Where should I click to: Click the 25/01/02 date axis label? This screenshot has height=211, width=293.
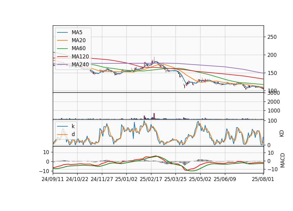click(126, 180)
